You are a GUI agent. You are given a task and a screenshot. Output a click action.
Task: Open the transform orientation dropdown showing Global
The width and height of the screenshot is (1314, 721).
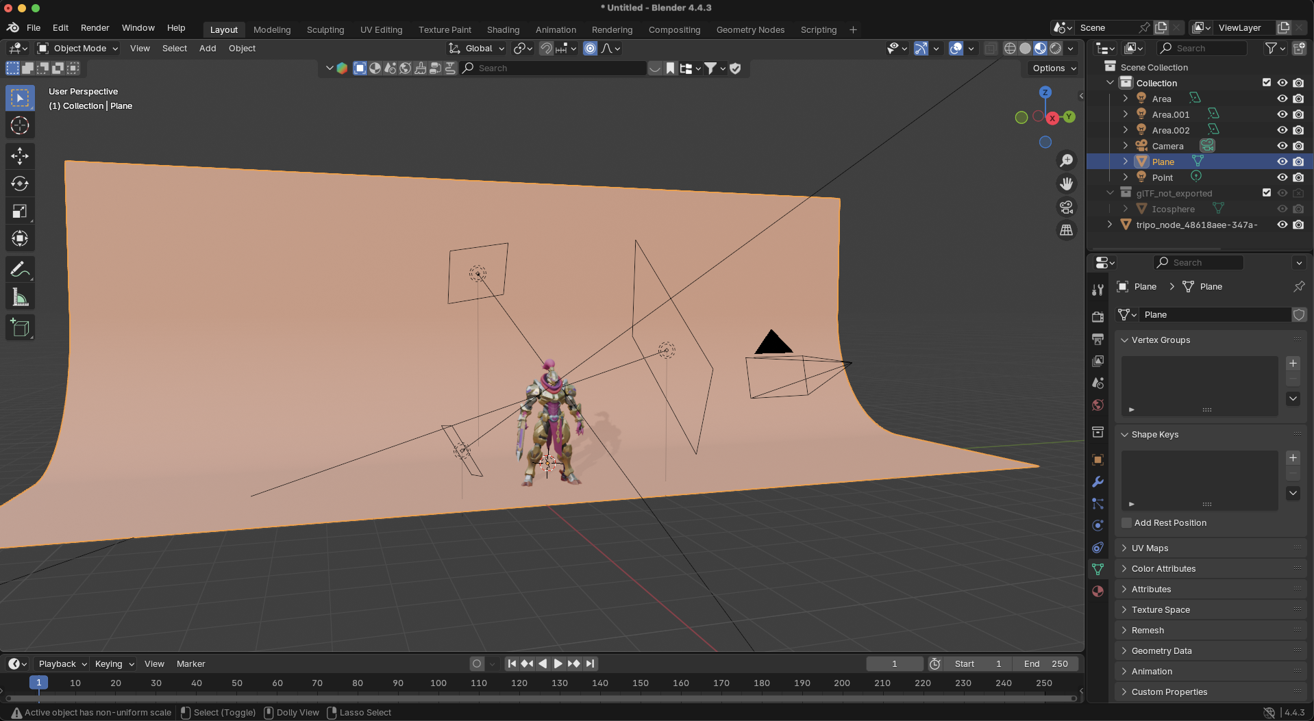coord(476,48)
